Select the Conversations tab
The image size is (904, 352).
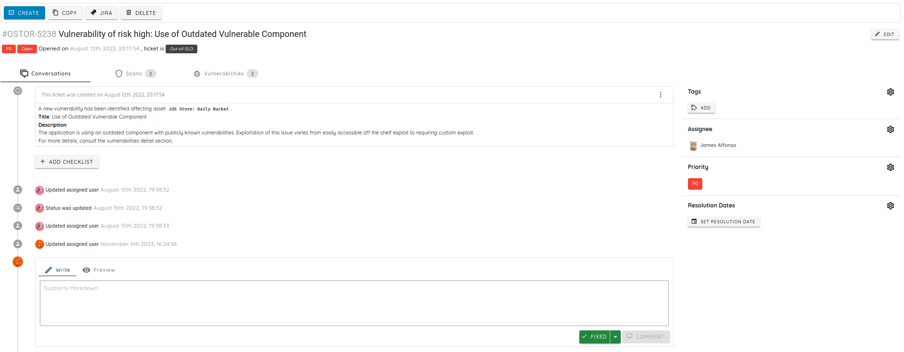click(46, 73)
